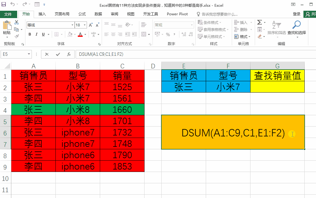The image size is (316, 198).
Task: Center text horizontally
Action: pyautogui.click(x=113, y=34)
